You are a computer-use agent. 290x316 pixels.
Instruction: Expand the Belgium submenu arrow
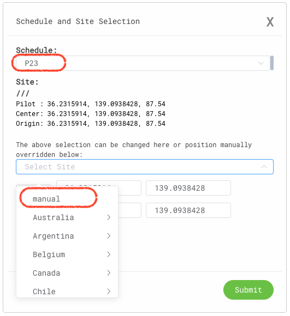109,254
